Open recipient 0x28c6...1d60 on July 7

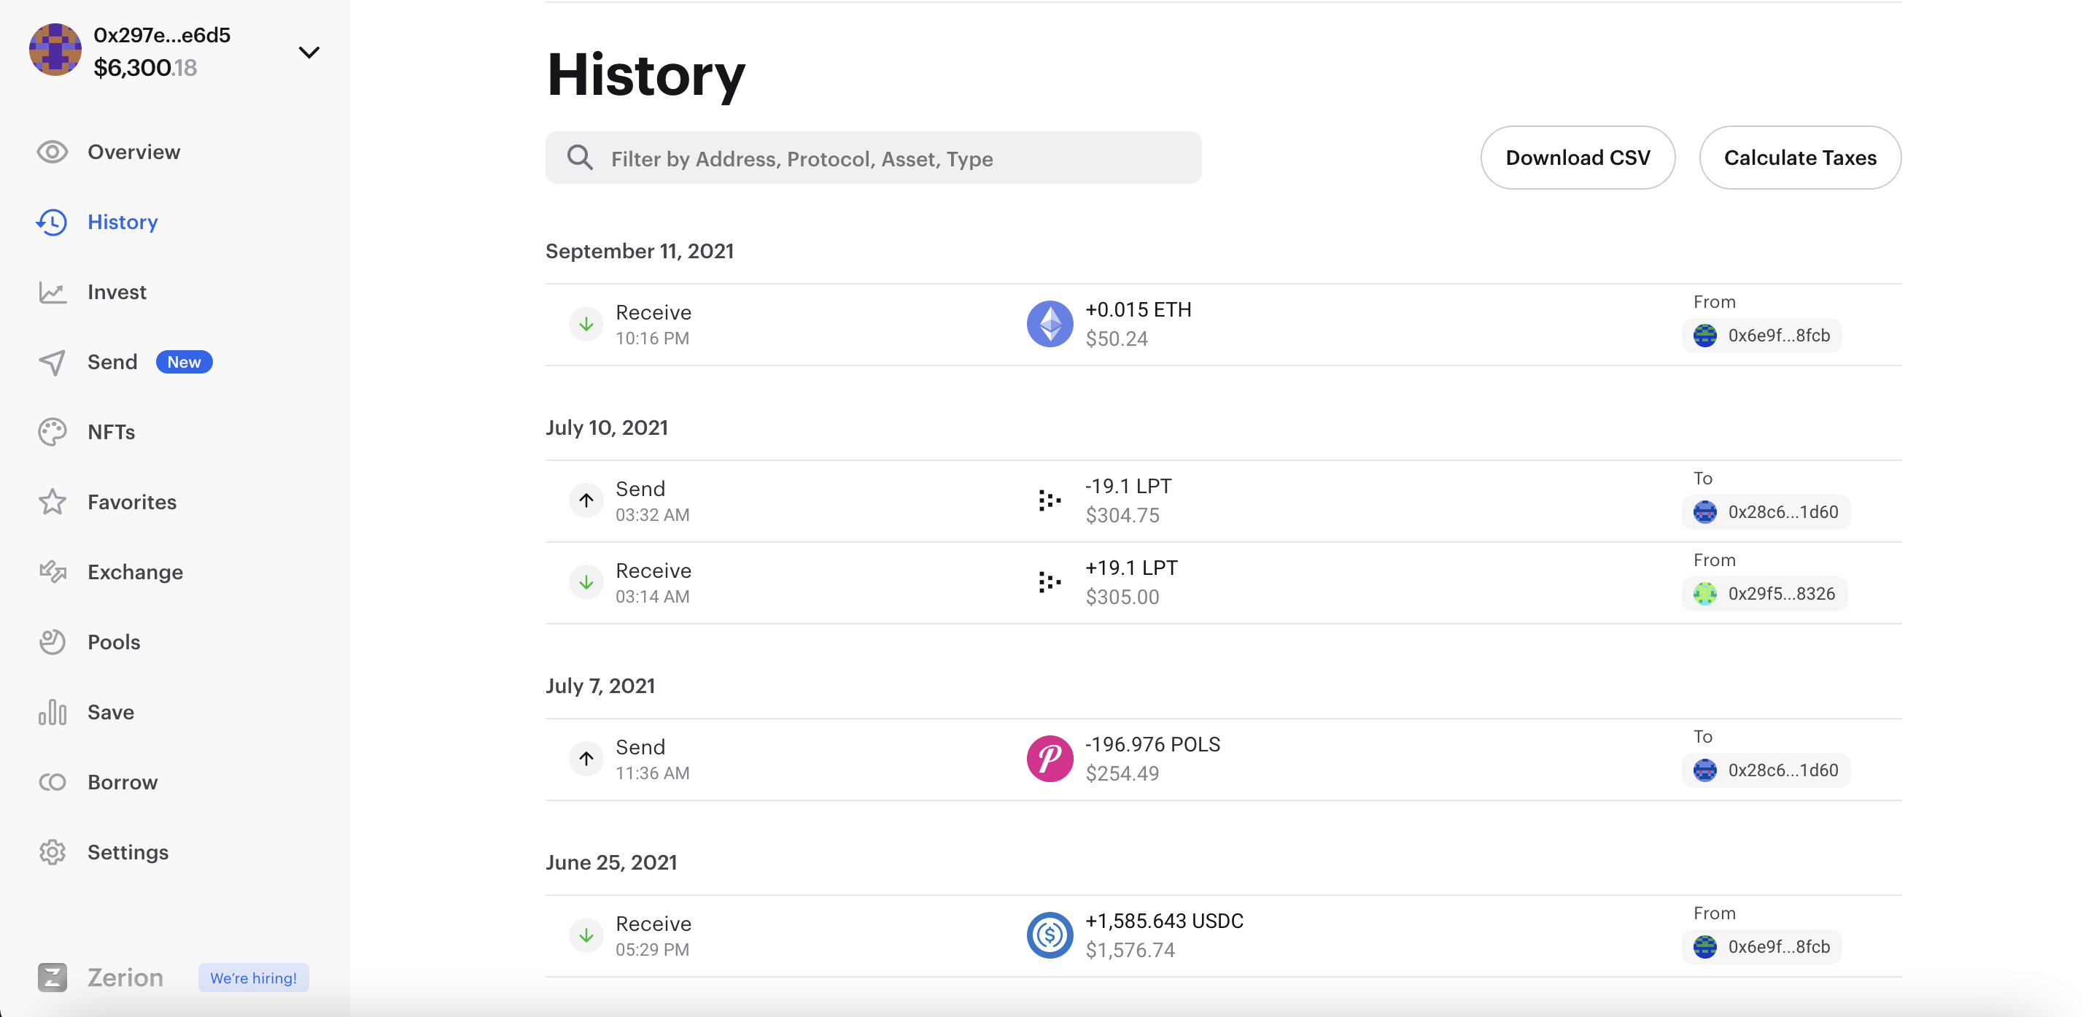1766,770
